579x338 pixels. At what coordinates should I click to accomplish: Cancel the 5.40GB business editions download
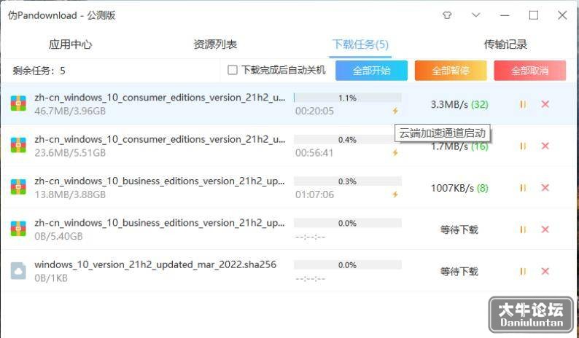coord(545,229)
